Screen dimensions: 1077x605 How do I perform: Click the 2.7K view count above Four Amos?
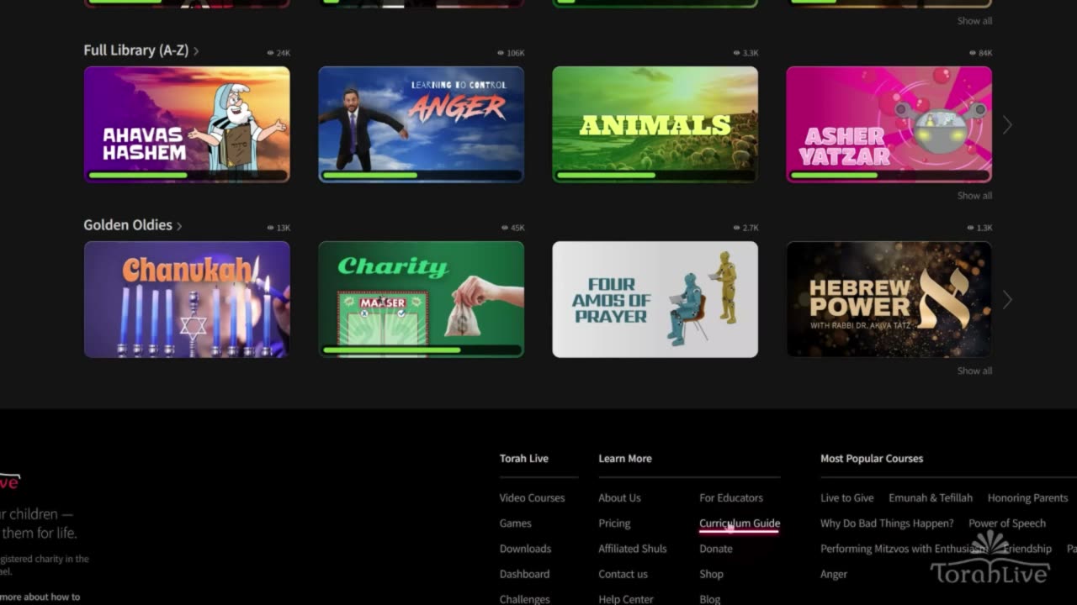(745, 228)
